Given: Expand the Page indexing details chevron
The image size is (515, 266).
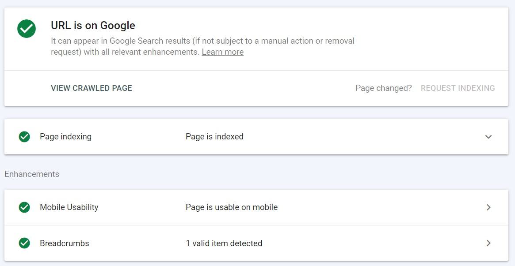Looking at the screenshot, I should 488,136.
